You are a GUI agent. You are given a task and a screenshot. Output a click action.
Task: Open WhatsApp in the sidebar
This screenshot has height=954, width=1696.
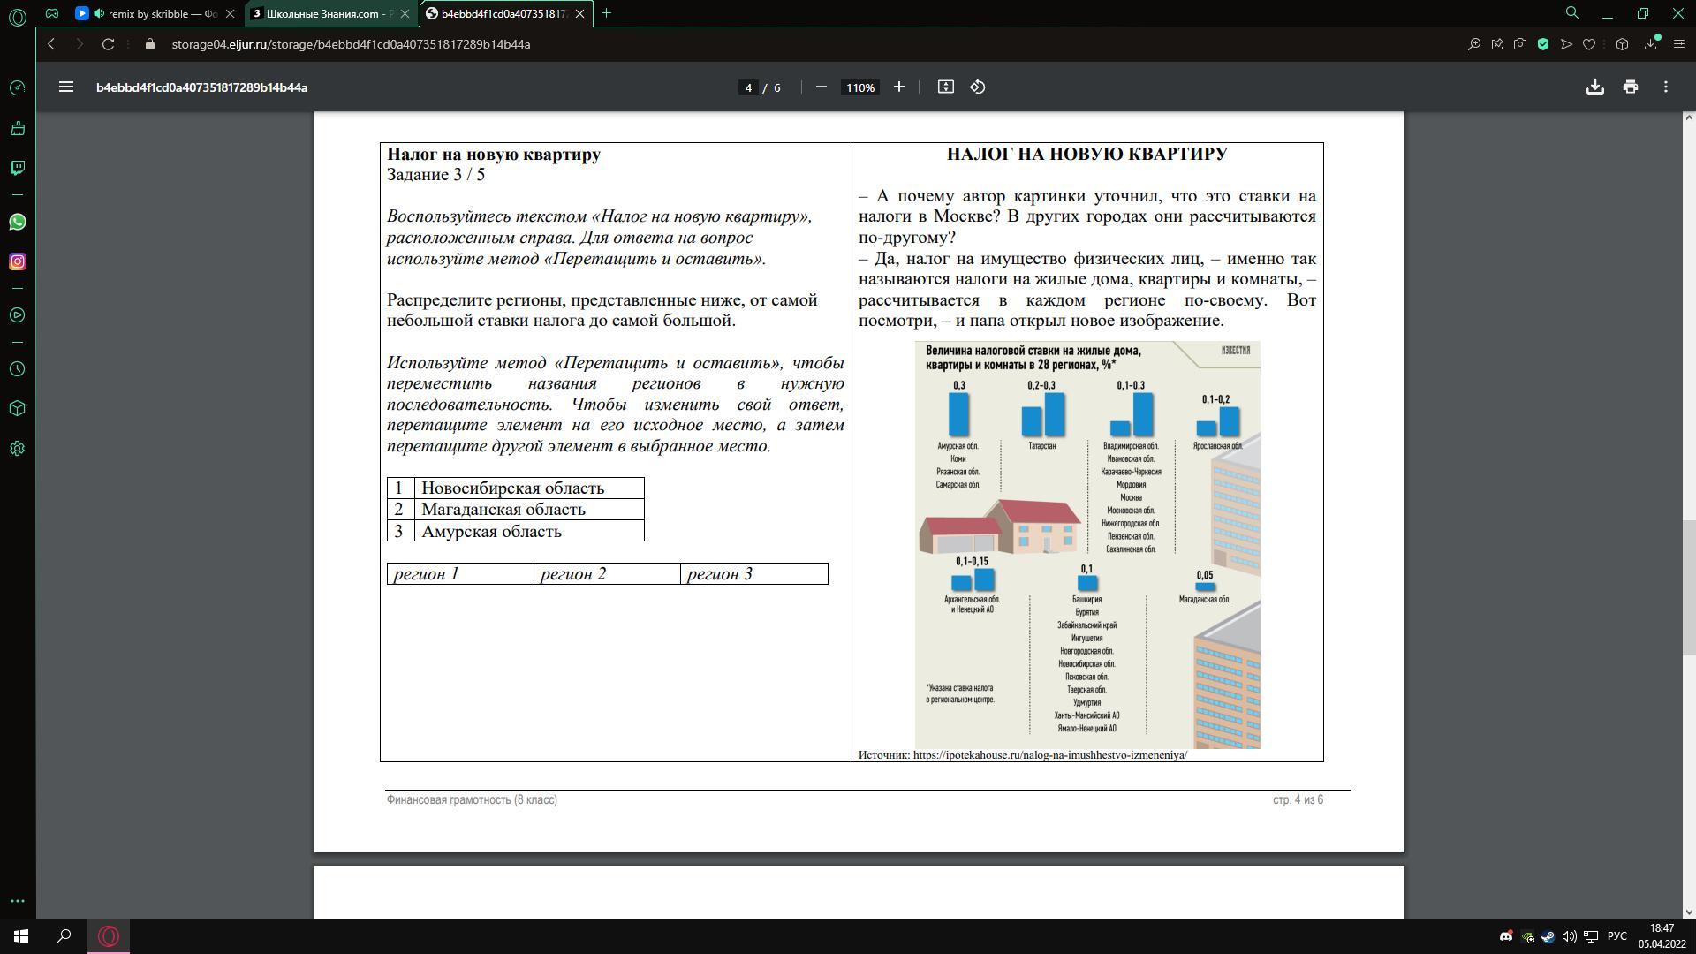coord(17,222)
